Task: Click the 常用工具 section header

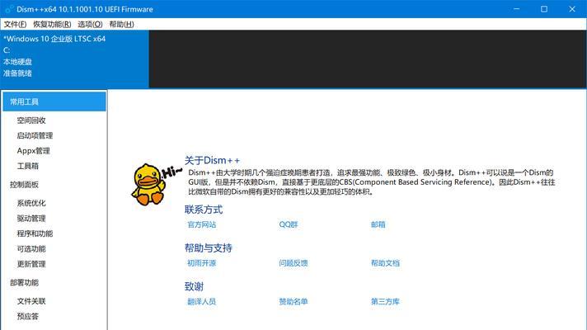Action: 54,101
